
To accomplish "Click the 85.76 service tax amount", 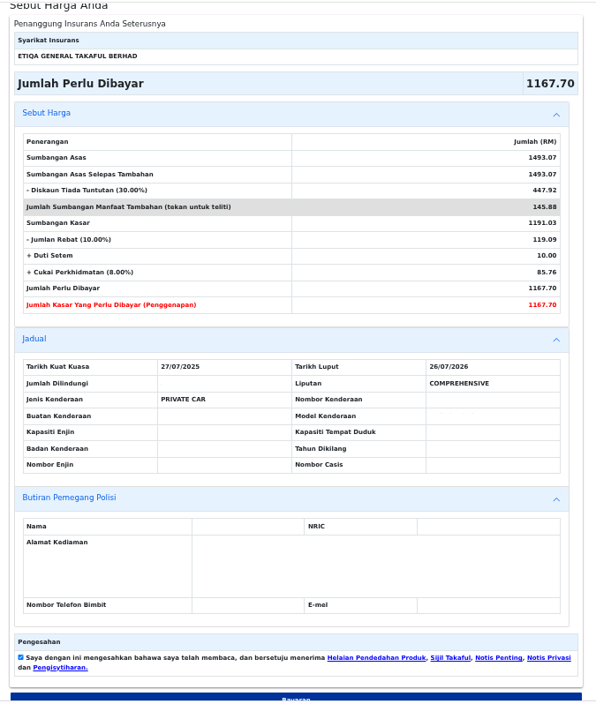I will click(547, 272).
